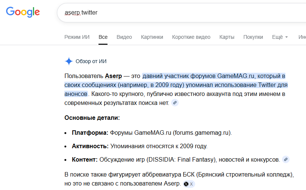The image size is (306, 190).
Task: Open source link icon after 'поиска нет'
Action: click(x=175, y=103)
